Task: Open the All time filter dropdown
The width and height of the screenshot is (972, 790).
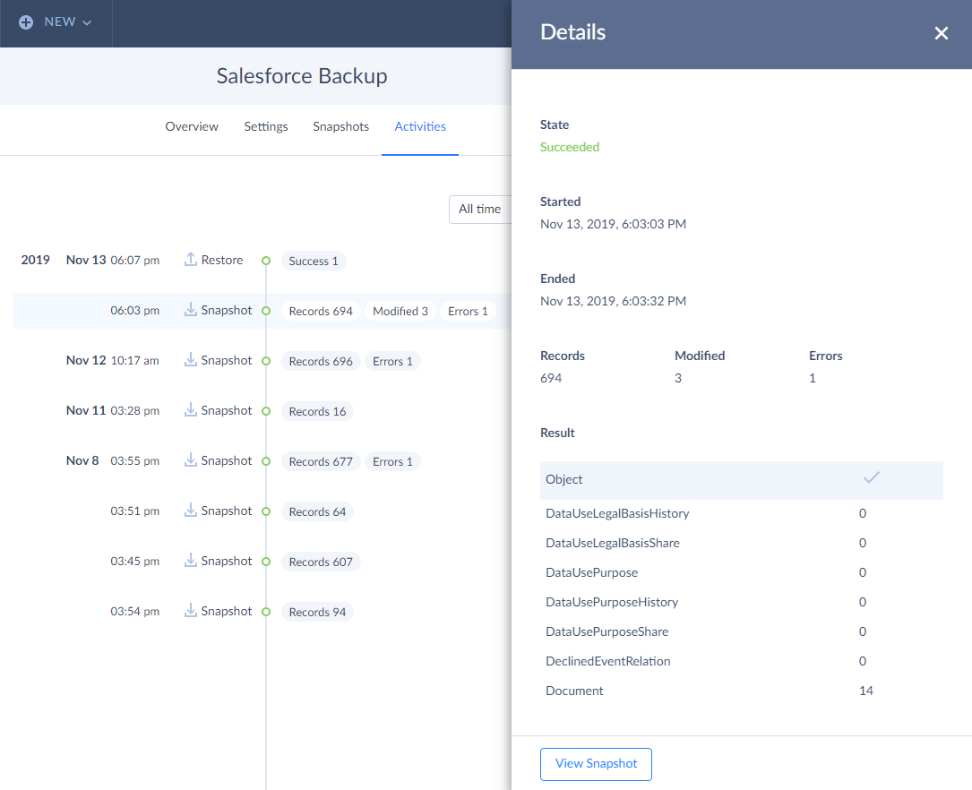Action: [480, 210]
